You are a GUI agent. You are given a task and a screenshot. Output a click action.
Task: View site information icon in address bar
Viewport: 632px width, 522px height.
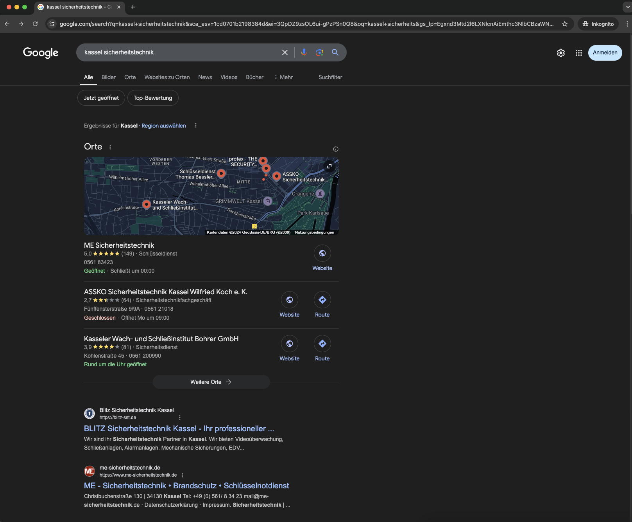(52, 24)
